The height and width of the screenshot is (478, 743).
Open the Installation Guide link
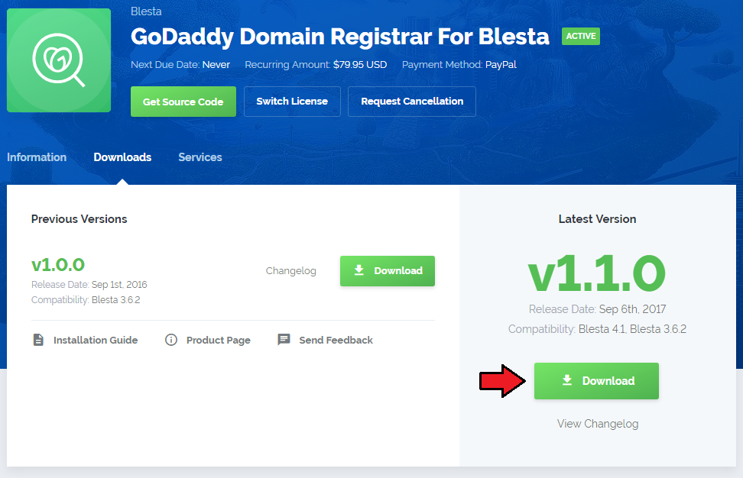coord(96,340)
